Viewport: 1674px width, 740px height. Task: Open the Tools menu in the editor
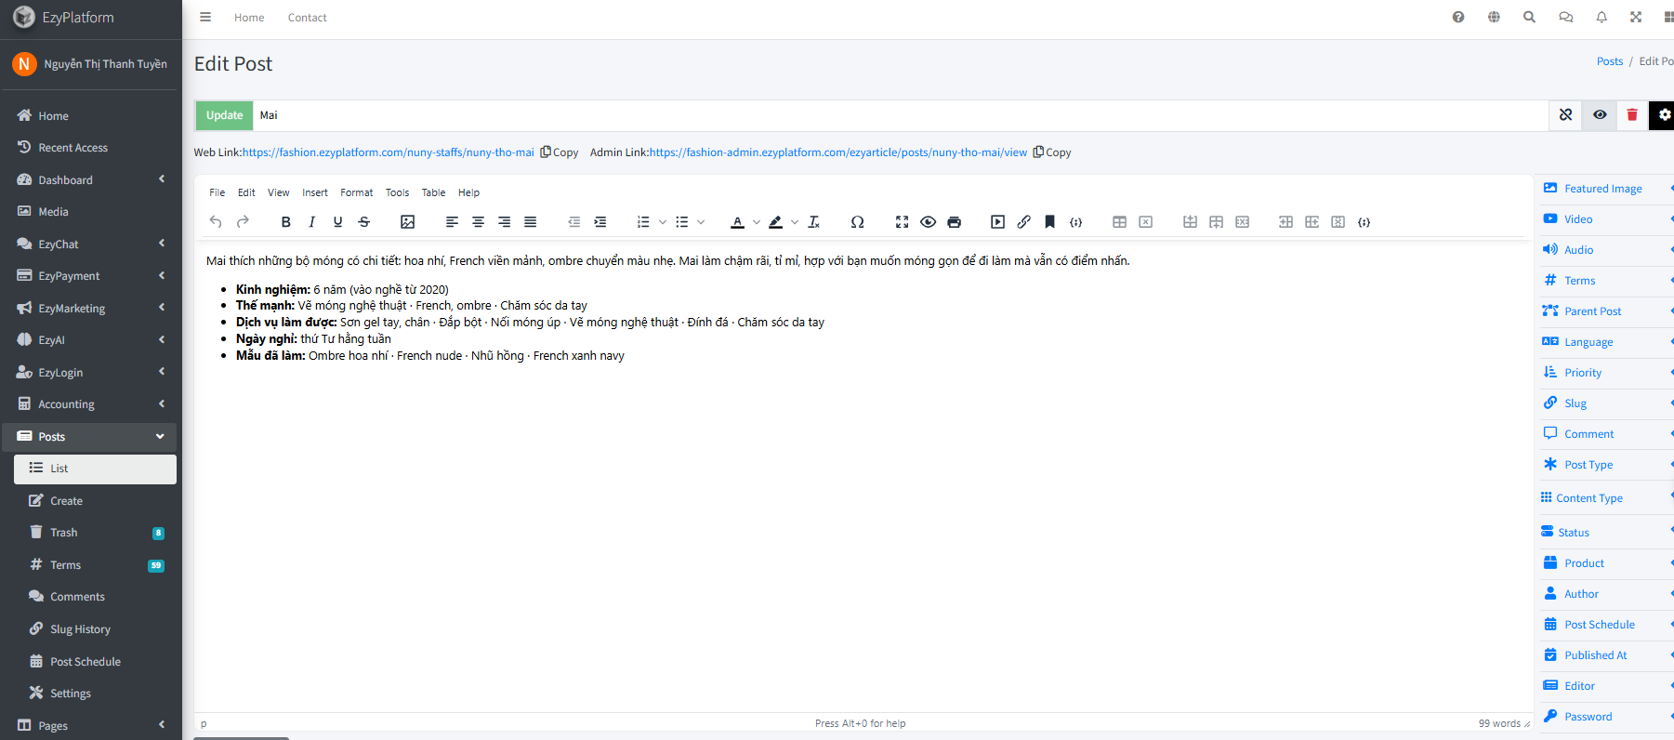[397, 192]
